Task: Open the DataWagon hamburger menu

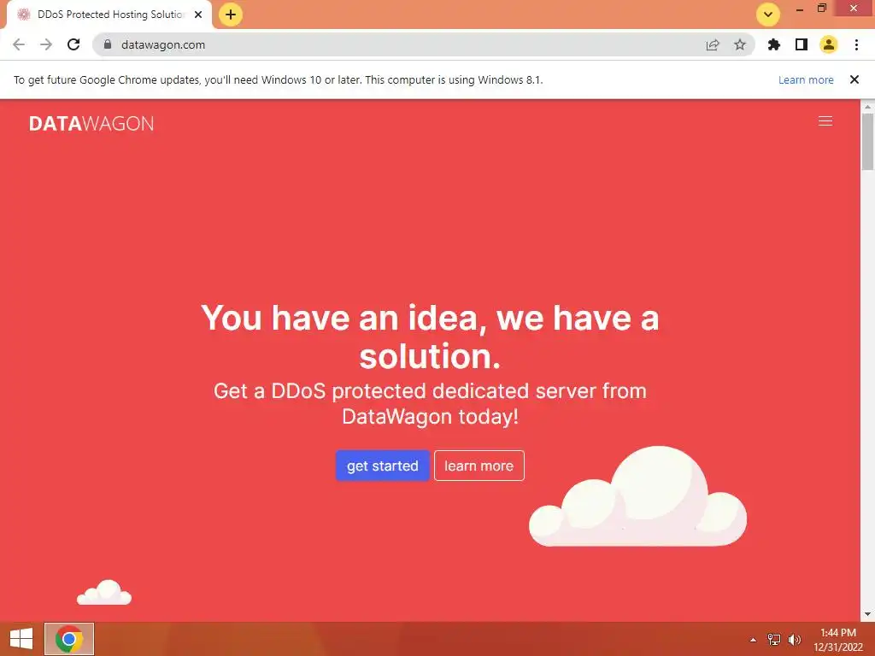Action: tap(825, 121)
